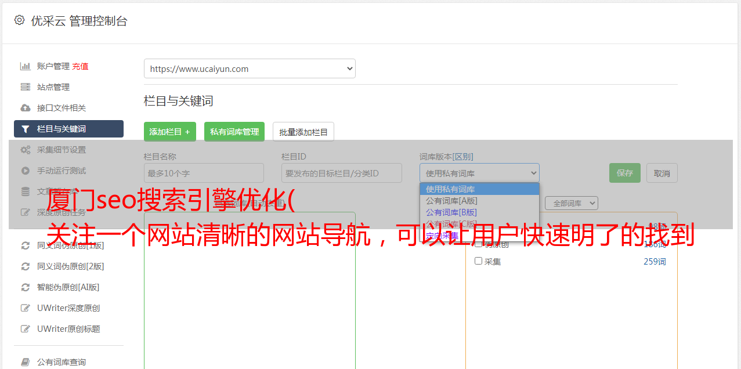
Task: Click the edit icon for 深度原创任务
Action: click(x=25, y=212)
